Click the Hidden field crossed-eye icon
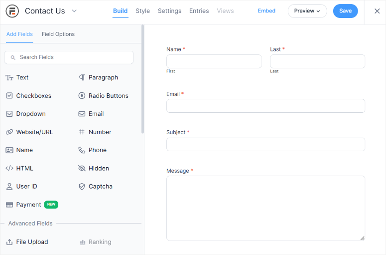The height and width of the screenshot is (255, 386). pos(82,169)
